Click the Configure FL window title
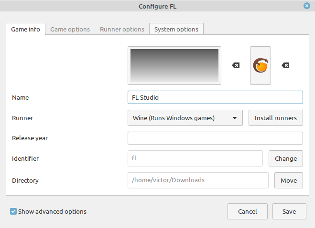 pos(158,6)
